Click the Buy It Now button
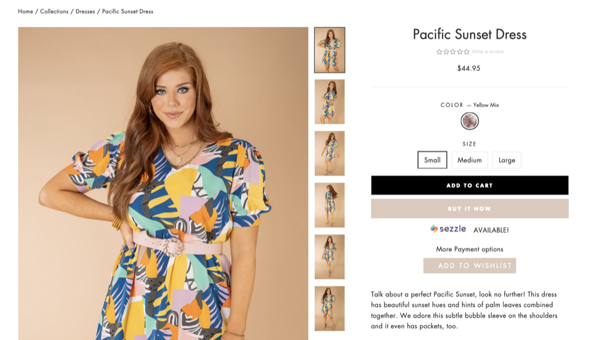This screenshot has width=591, height=340. pos(469,209)
